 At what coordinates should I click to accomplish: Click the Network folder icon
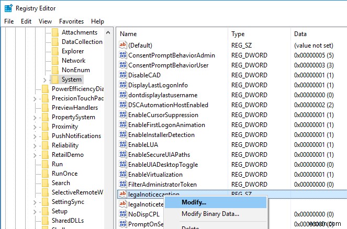(55, 61)
